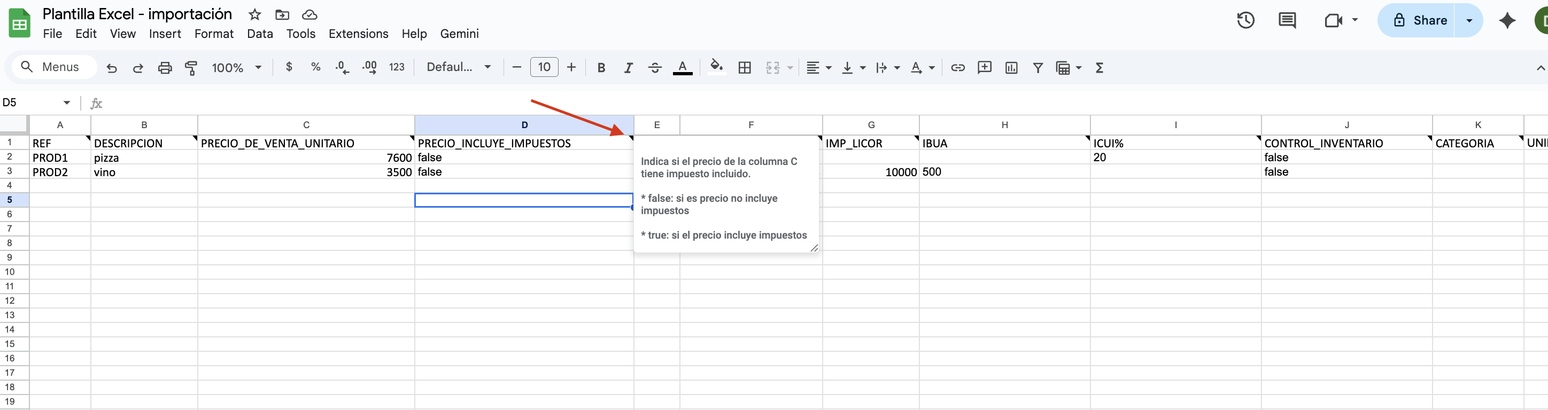Toggle italic formatting
1548x410 pixels.
click(x=628, y=68)
